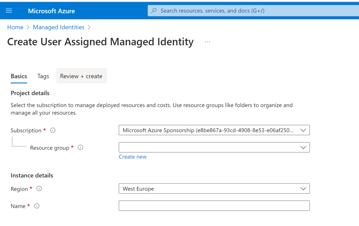Viewport: 359px width, 226px height.
Task: Open the more options ellipsis
Action: (207, 42)
